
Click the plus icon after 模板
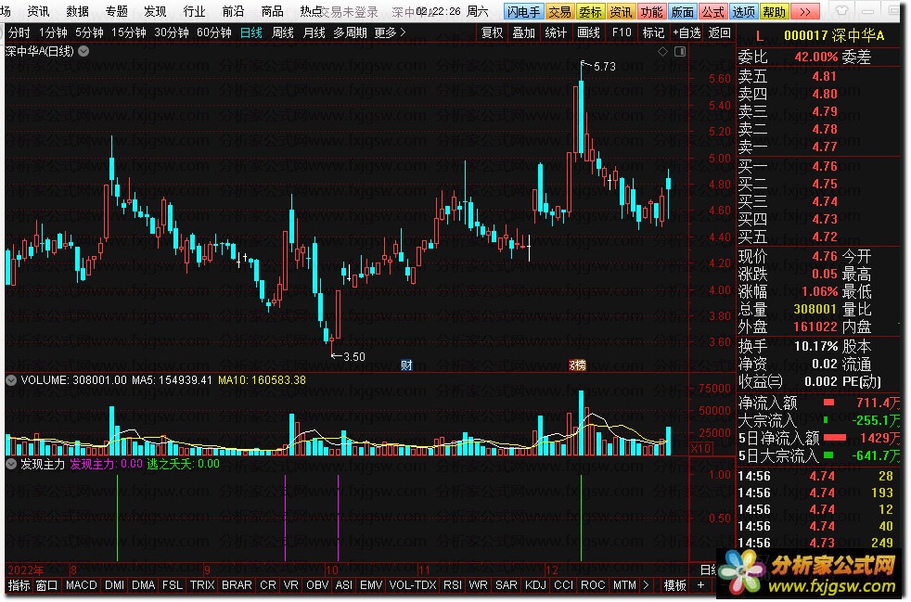[701, 585]
